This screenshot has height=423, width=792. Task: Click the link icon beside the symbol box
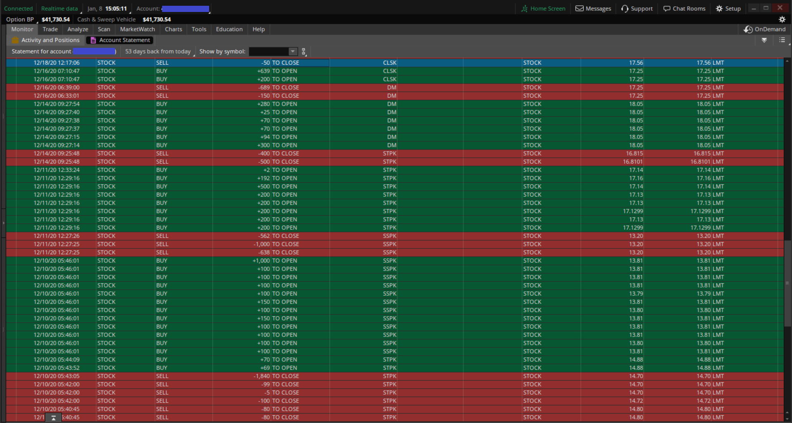point(304,52)
